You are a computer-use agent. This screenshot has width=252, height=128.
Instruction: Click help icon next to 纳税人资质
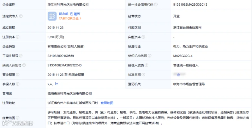pos(146,65)
